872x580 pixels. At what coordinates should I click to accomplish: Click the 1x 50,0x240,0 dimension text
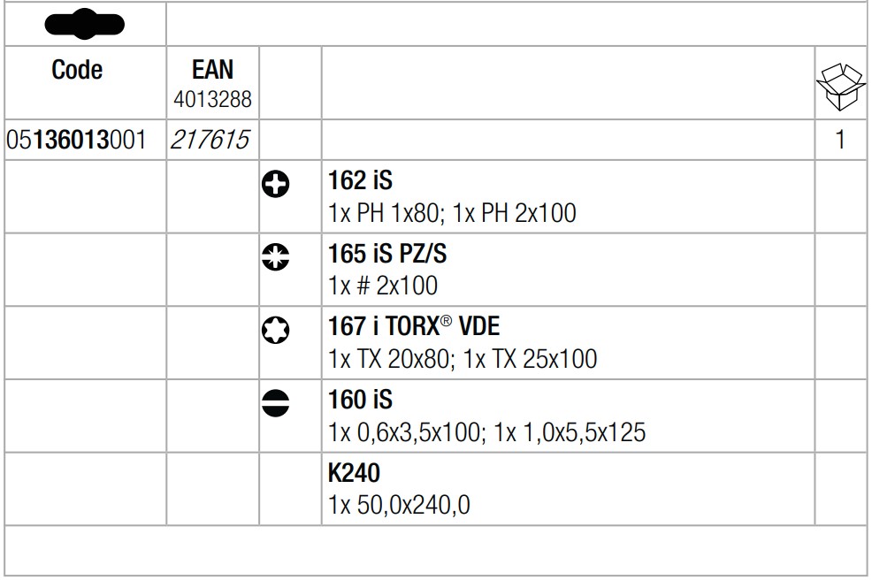point(399,506)
